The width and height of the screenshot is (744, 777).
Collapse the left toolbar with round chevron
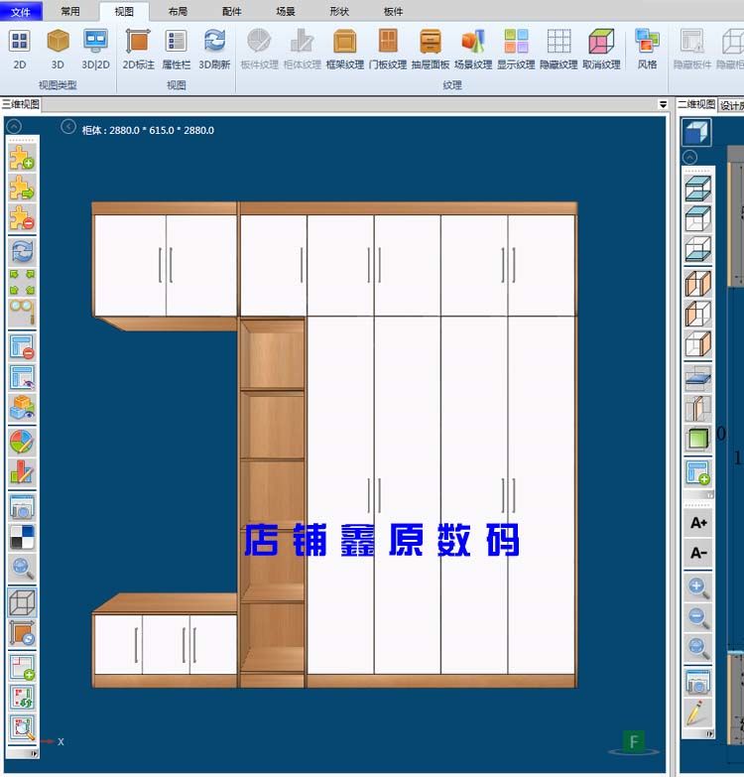[14, 126]
